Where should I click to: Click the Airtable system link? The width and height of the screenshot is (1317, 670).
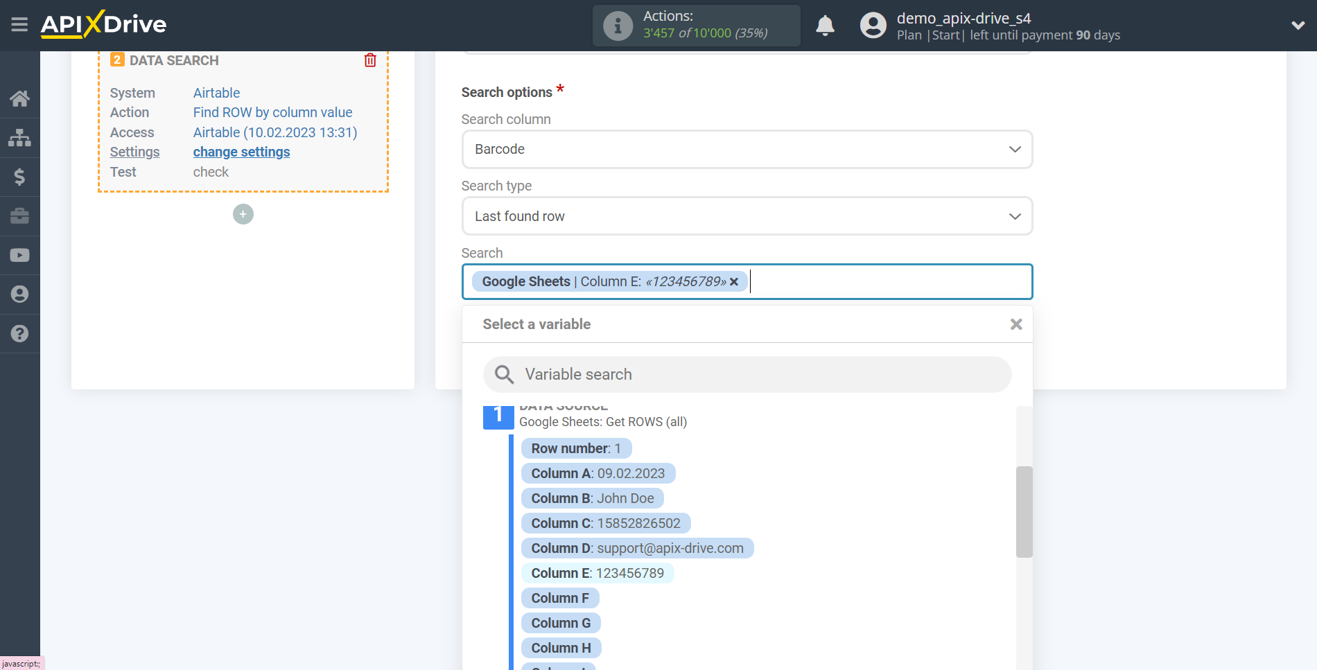pos(216,93)
